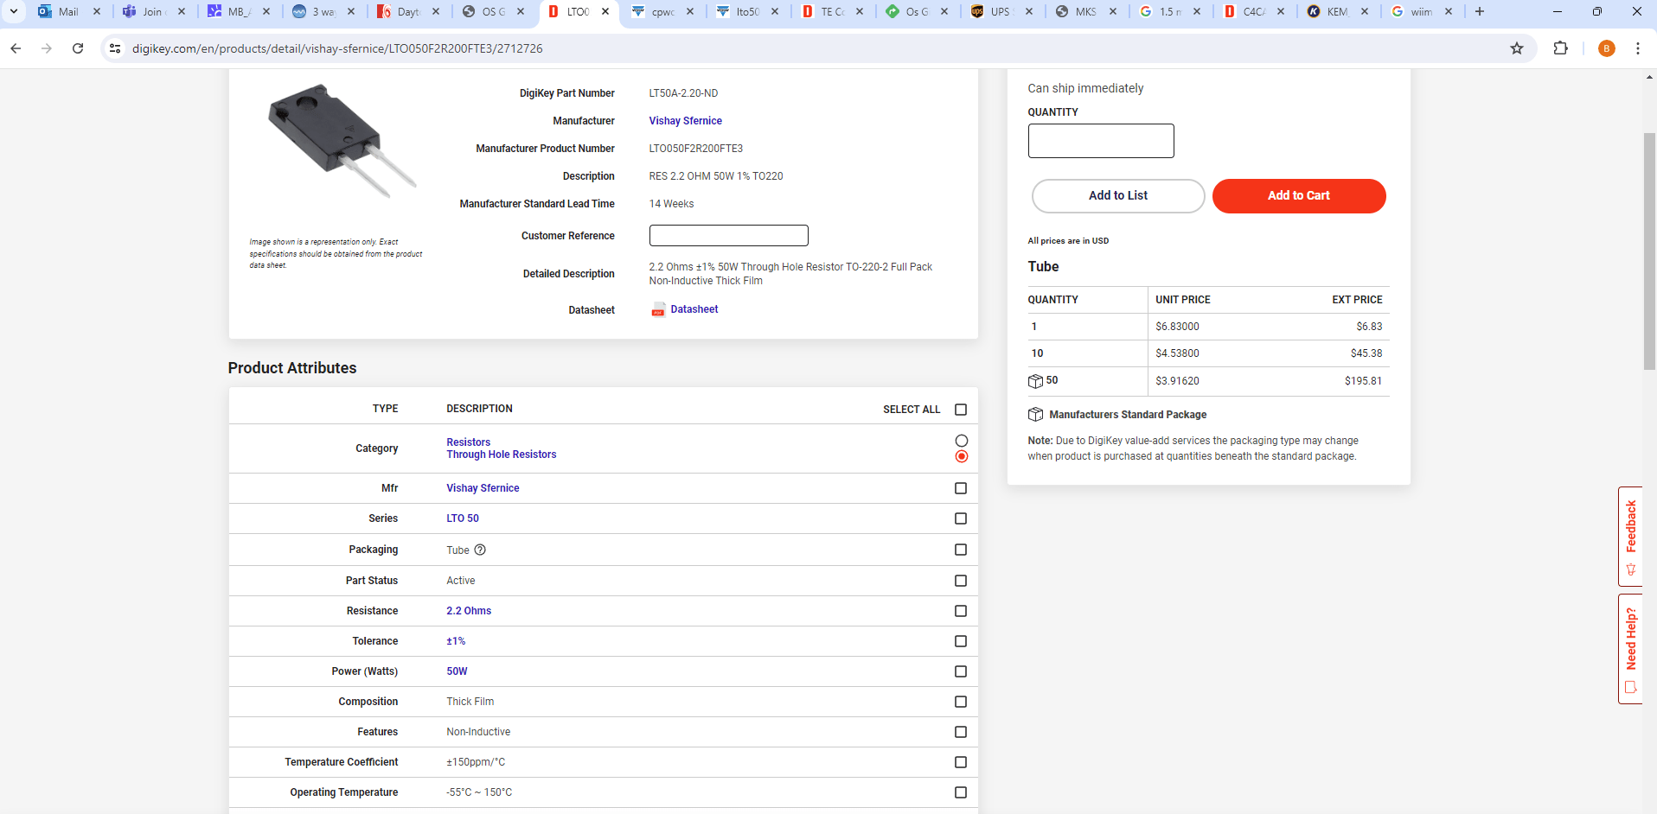Screen dimensions: 1657x814
Task: Click the Manufacturers Standard Package box icon
Action: click(x=1035, y=415)
